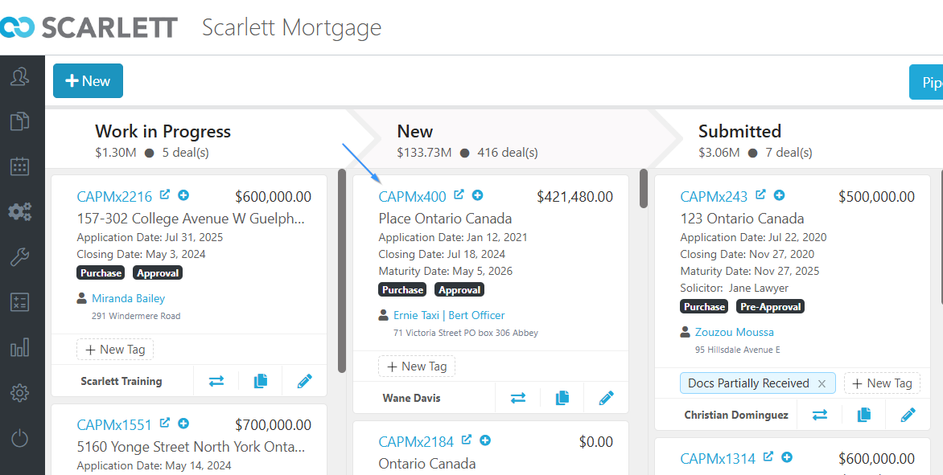This screenshot has height=475, width=943.
Task: Open the CAPMx243 deal link
Action: point(714,196)
